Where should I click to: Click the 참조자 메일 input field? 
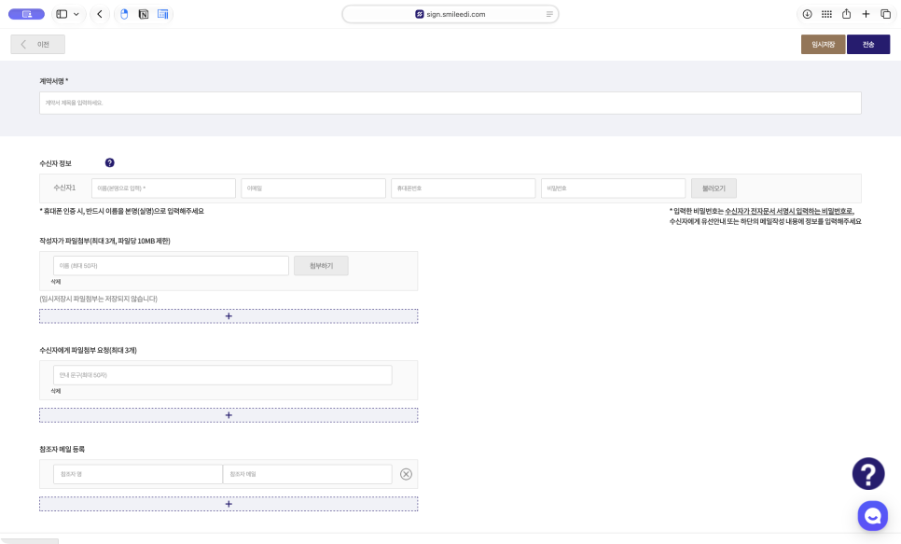point(308,474)
